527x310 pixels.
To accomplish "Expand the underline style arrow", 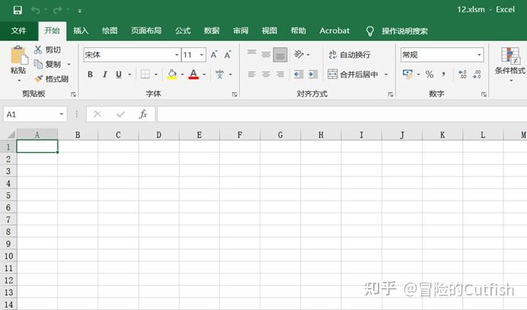I will pyautogui.click(x=129, y=74).
